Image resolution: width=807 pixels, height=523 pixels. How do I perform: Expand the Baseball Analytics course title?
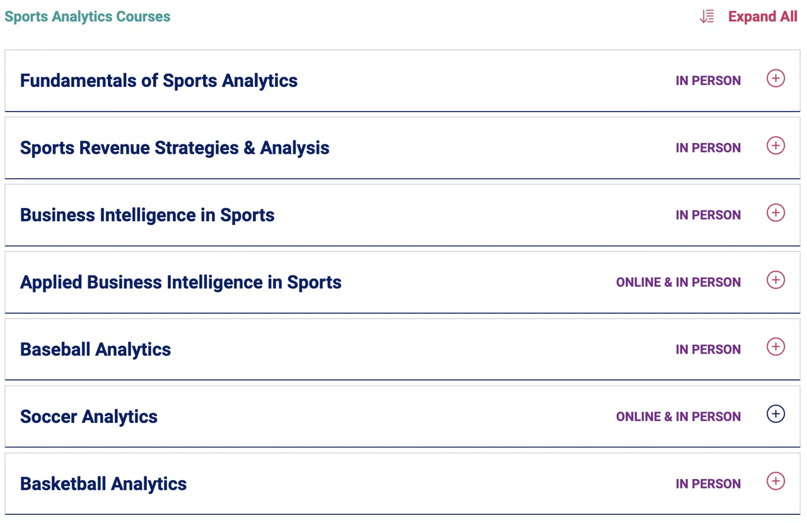[x=96, y=350]
